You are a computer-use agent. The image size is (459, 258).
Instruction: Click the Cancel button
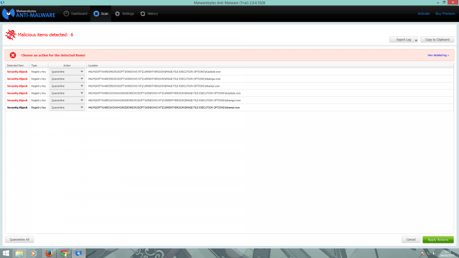click(411, 240)
